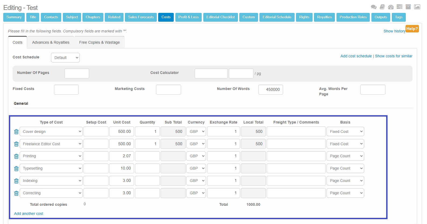Open the dashboard gauge icon

391,7
